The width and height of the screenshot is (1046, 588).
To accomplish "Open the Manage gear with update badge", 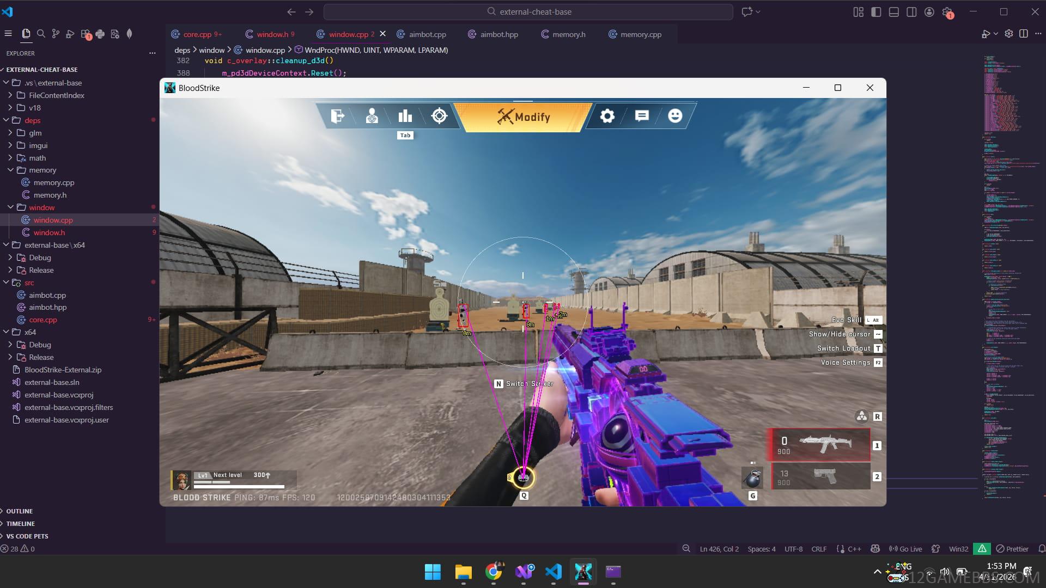I will click(948, 13).
